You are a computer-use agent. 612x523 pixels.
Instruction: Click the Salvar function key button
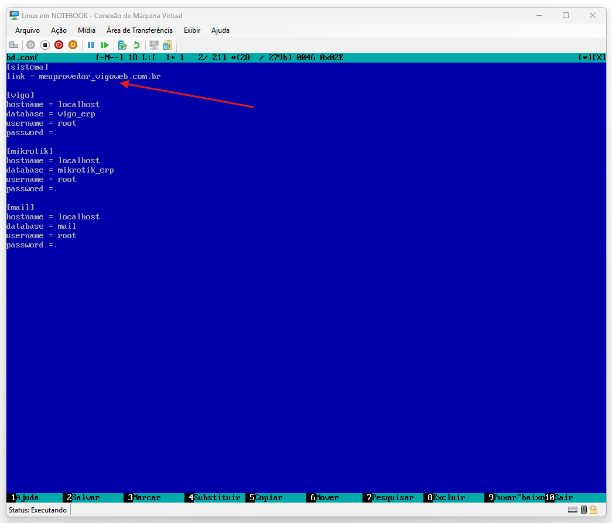86,498
